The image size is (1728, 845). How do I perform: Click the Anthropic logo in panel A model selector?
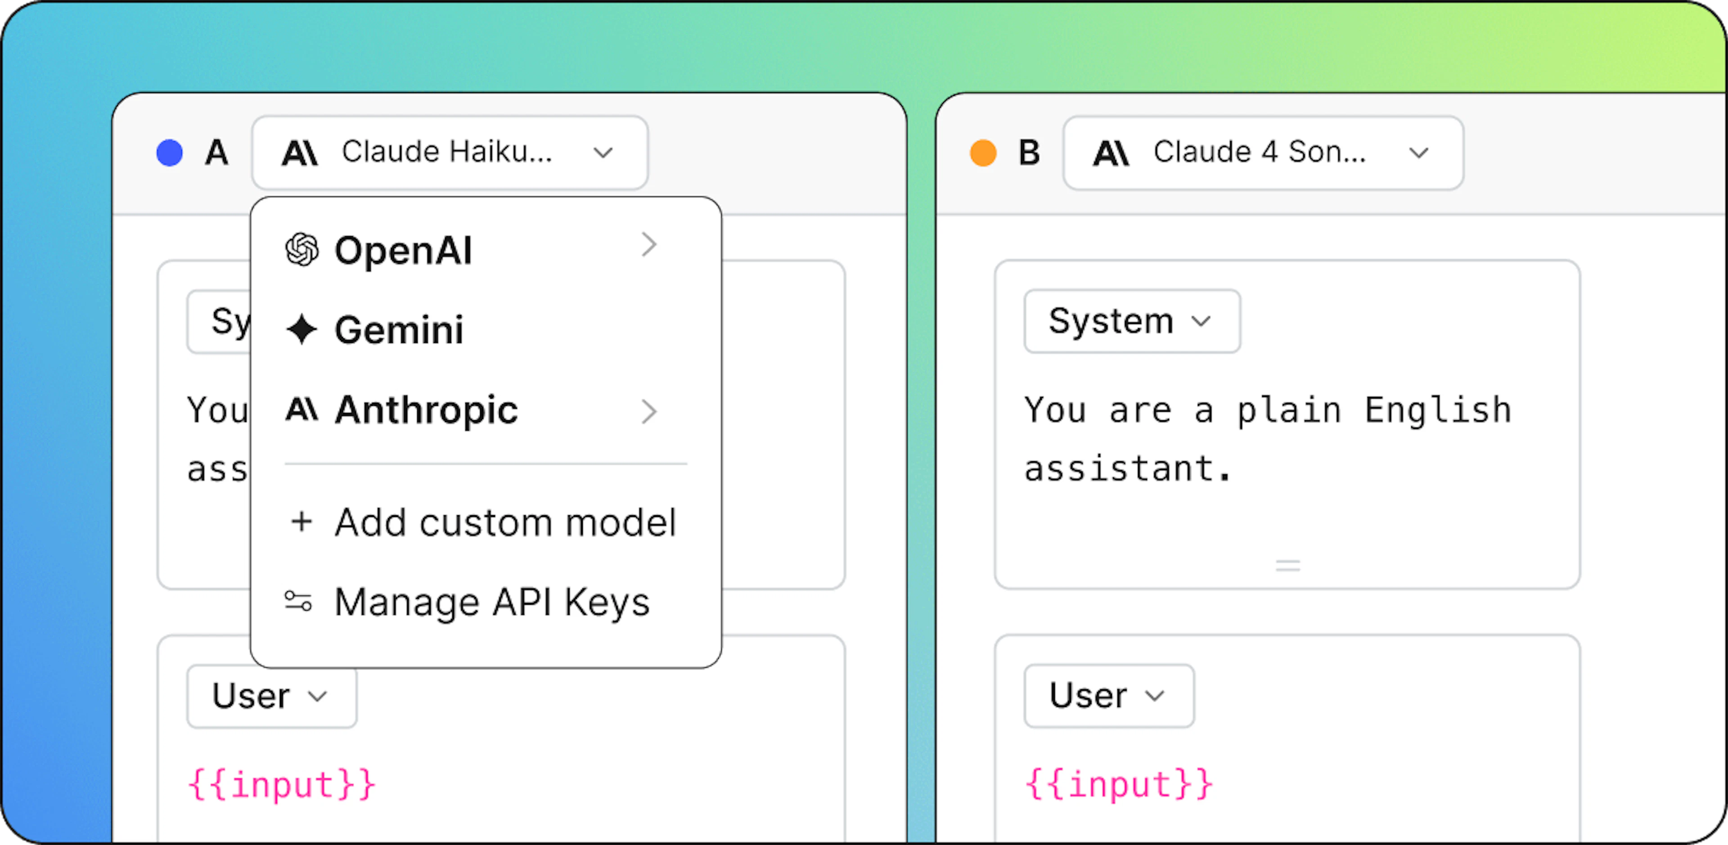pyautogui.click(x=300, y=153)
